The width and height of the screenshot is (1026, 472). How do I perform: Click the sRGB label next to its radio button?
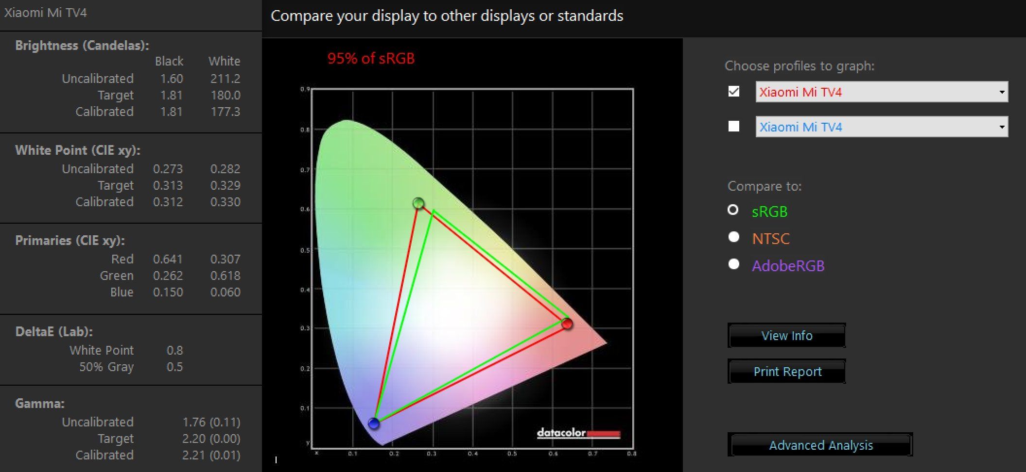pos(769,212)
